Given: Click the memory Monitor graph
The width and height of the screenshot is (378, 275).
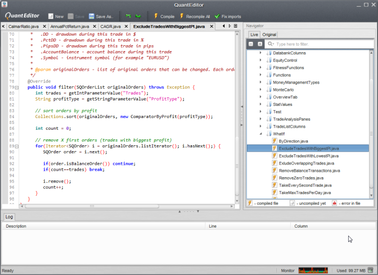Looking at the screenshot, I should [x=313, y=270].
